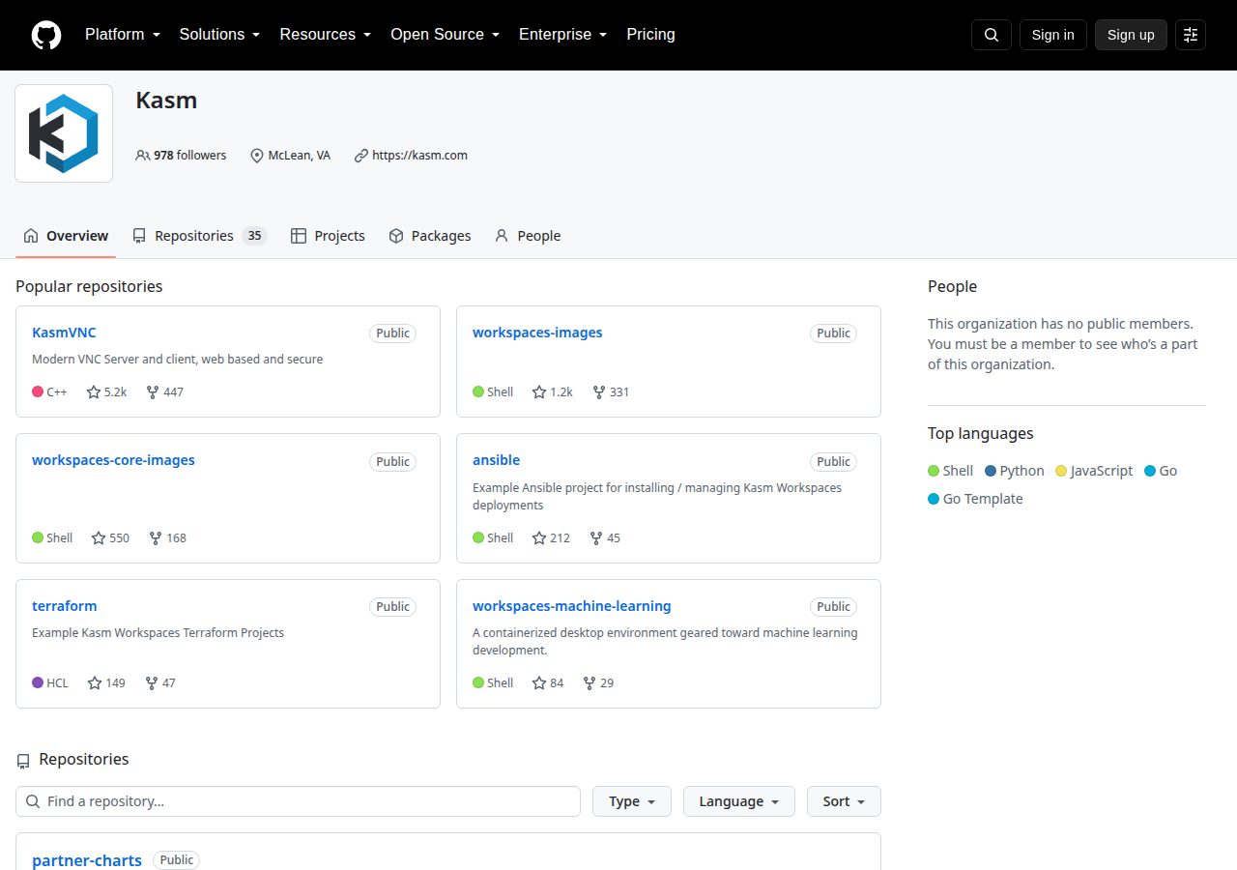Select the Overview tab

(66, 236)
